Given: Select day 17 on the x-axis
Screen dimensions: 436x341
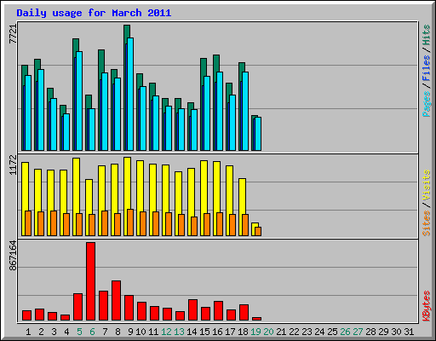Looking at the screenshot, I should pos(230,332).
